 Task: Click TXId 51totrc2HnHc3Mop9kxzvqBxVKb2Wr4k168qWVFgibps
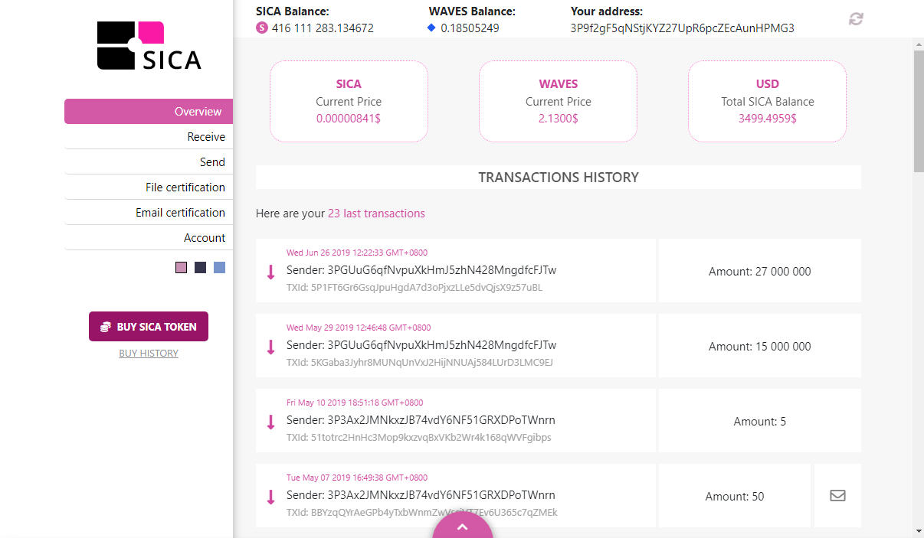click(x=419, y=438)
